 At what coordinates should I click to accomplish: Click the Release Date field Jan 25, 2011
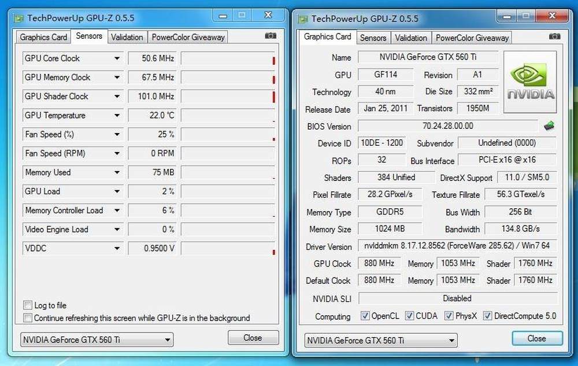tap(385, 108)
